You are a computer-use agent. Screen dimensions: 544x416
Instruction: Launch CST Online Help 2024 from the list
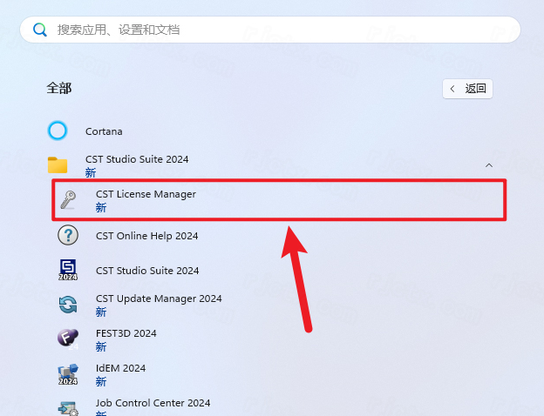point(146,236)
